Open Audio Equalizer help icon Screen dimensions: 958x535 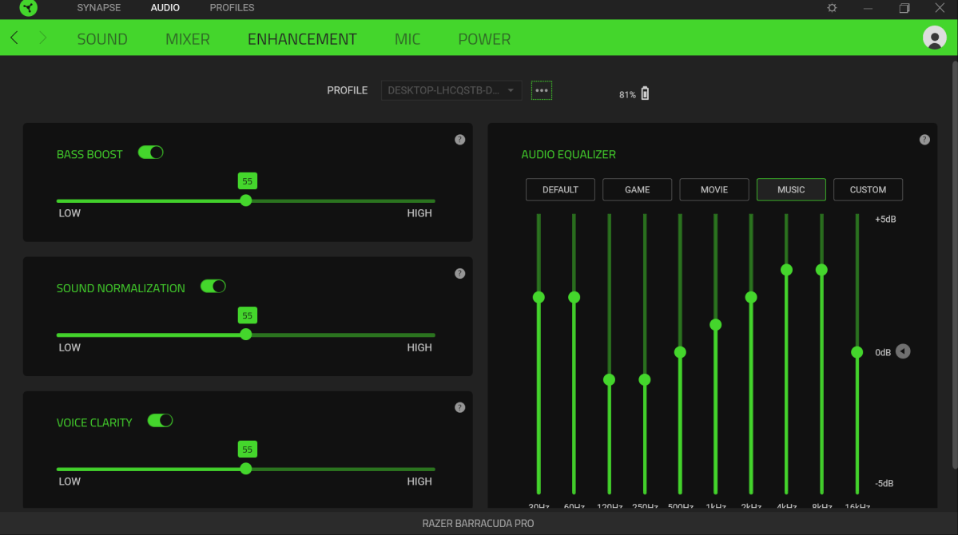point(924,140)
